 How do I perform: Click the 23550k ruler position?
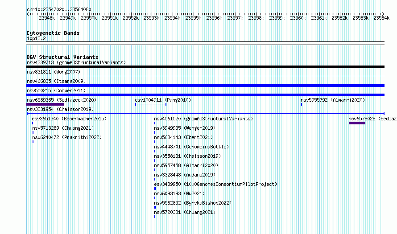[x=89, y=18]
